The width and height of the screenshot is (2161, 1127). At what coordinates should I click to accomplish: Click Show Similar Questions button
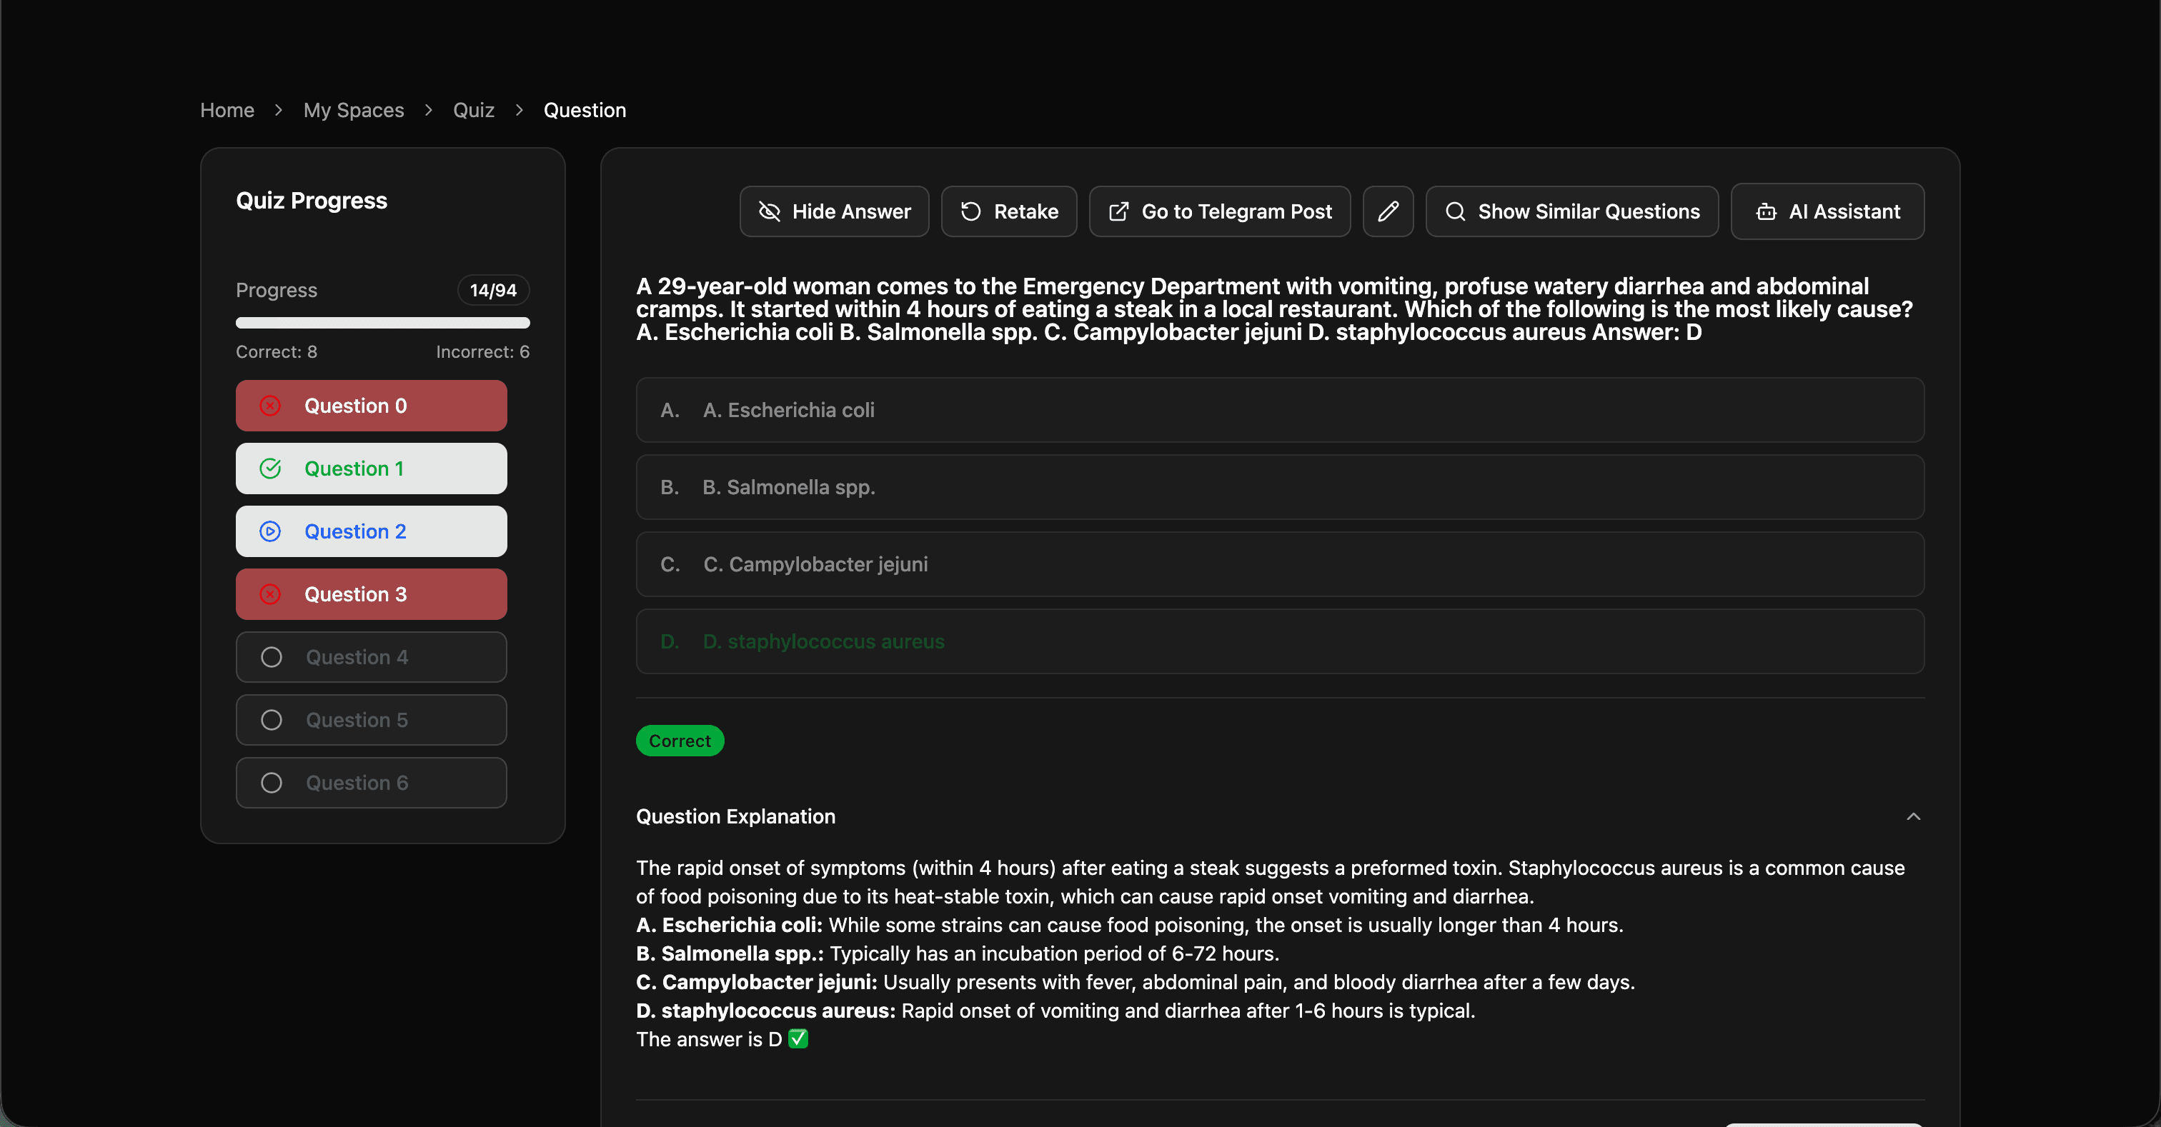click(x=1571, y=211)
